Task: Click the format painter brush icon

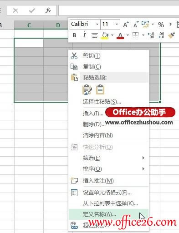Action: pos(171,35)
